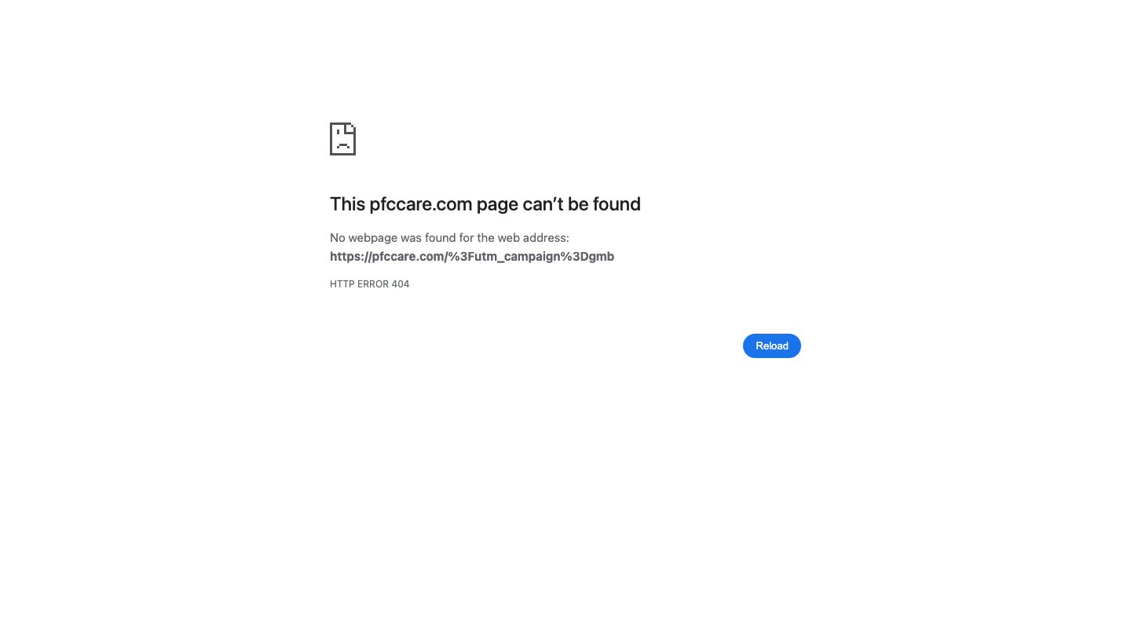Image resolution: width=1131 pixels, height=636 pixels.
Task: Click the sad face document icon
Action: tap(342, 139)
